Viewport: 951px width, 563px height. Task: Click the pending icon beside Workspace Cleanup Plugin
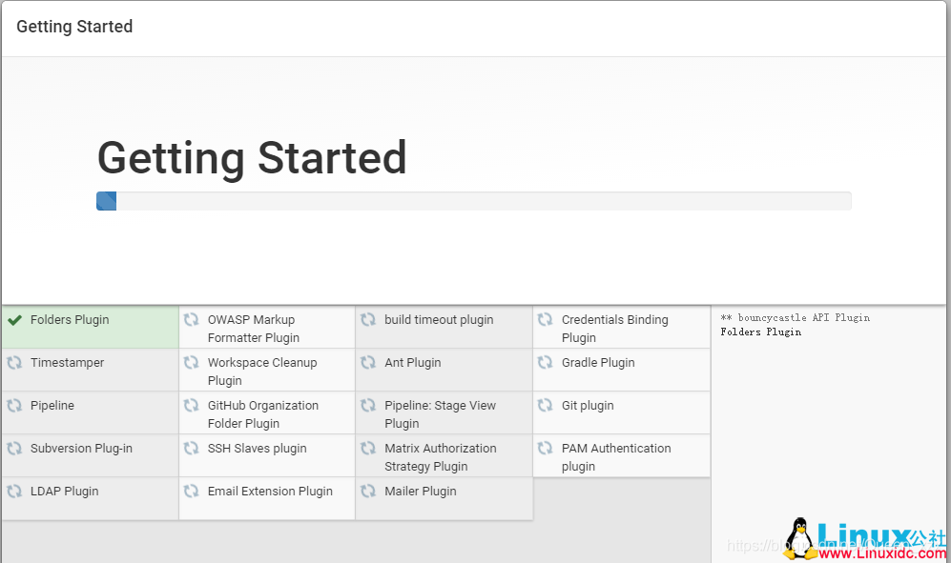192,362
